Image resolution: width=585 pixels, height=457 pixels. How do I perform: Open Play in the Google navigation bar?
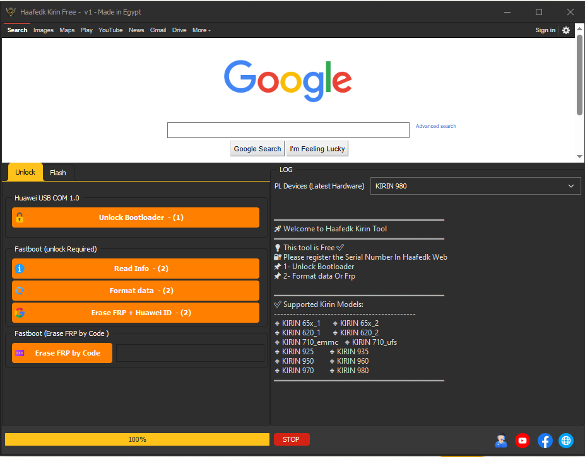86,30
